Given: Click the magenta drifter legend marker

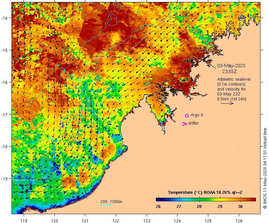Looking at the screenshot, I should [x=184, y=124].
